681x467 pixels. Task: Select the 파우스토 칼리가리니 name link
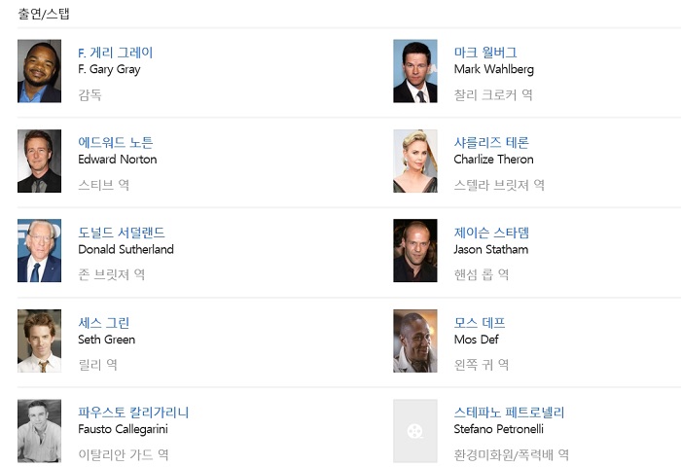click(133, 413)
